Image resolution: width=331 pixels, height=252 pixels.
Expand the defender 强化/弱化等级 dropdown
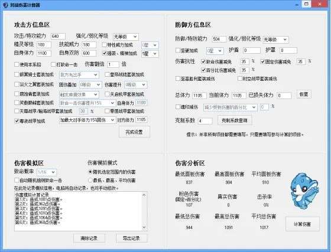click(275, 40)
